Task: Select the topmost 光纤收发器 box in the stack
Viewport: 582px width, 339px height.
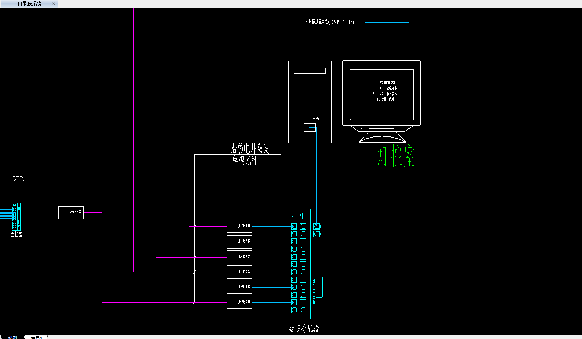Action: [x=239, y=226]
